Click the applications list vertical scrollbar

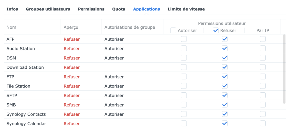click(284, 69)
